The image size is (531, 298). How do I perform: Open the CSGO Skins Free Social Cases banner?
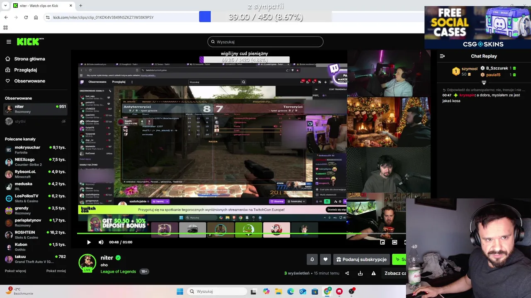click(x=477, y=27)
